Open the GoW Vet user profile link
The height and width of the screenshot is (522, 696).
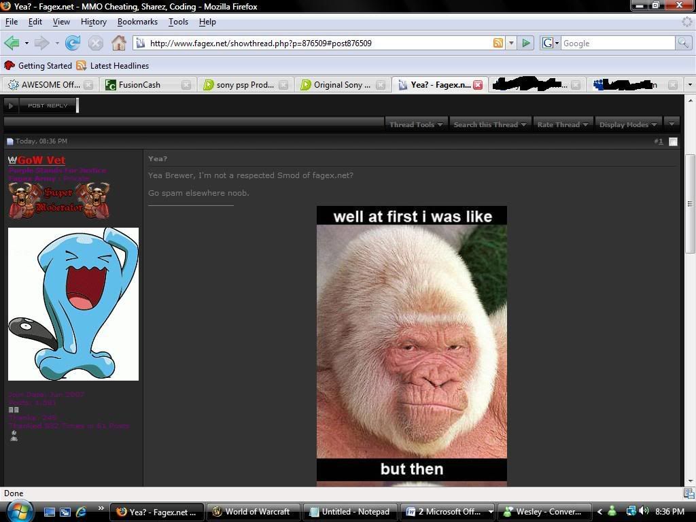pos(41,160)
